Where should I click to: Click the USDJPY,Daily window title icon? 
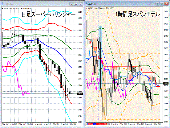coord(2,4)
